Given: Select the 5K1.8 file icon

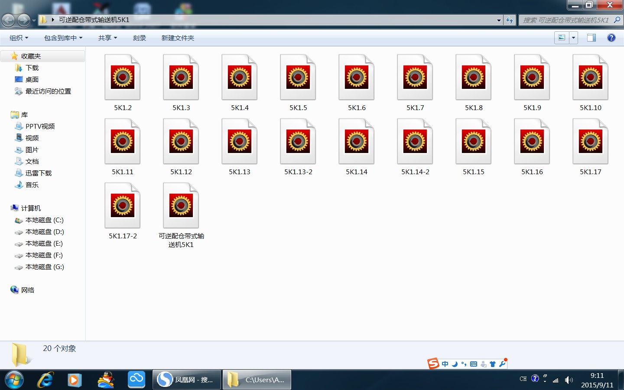Looking at the screenshot, I should pos(474,78).
